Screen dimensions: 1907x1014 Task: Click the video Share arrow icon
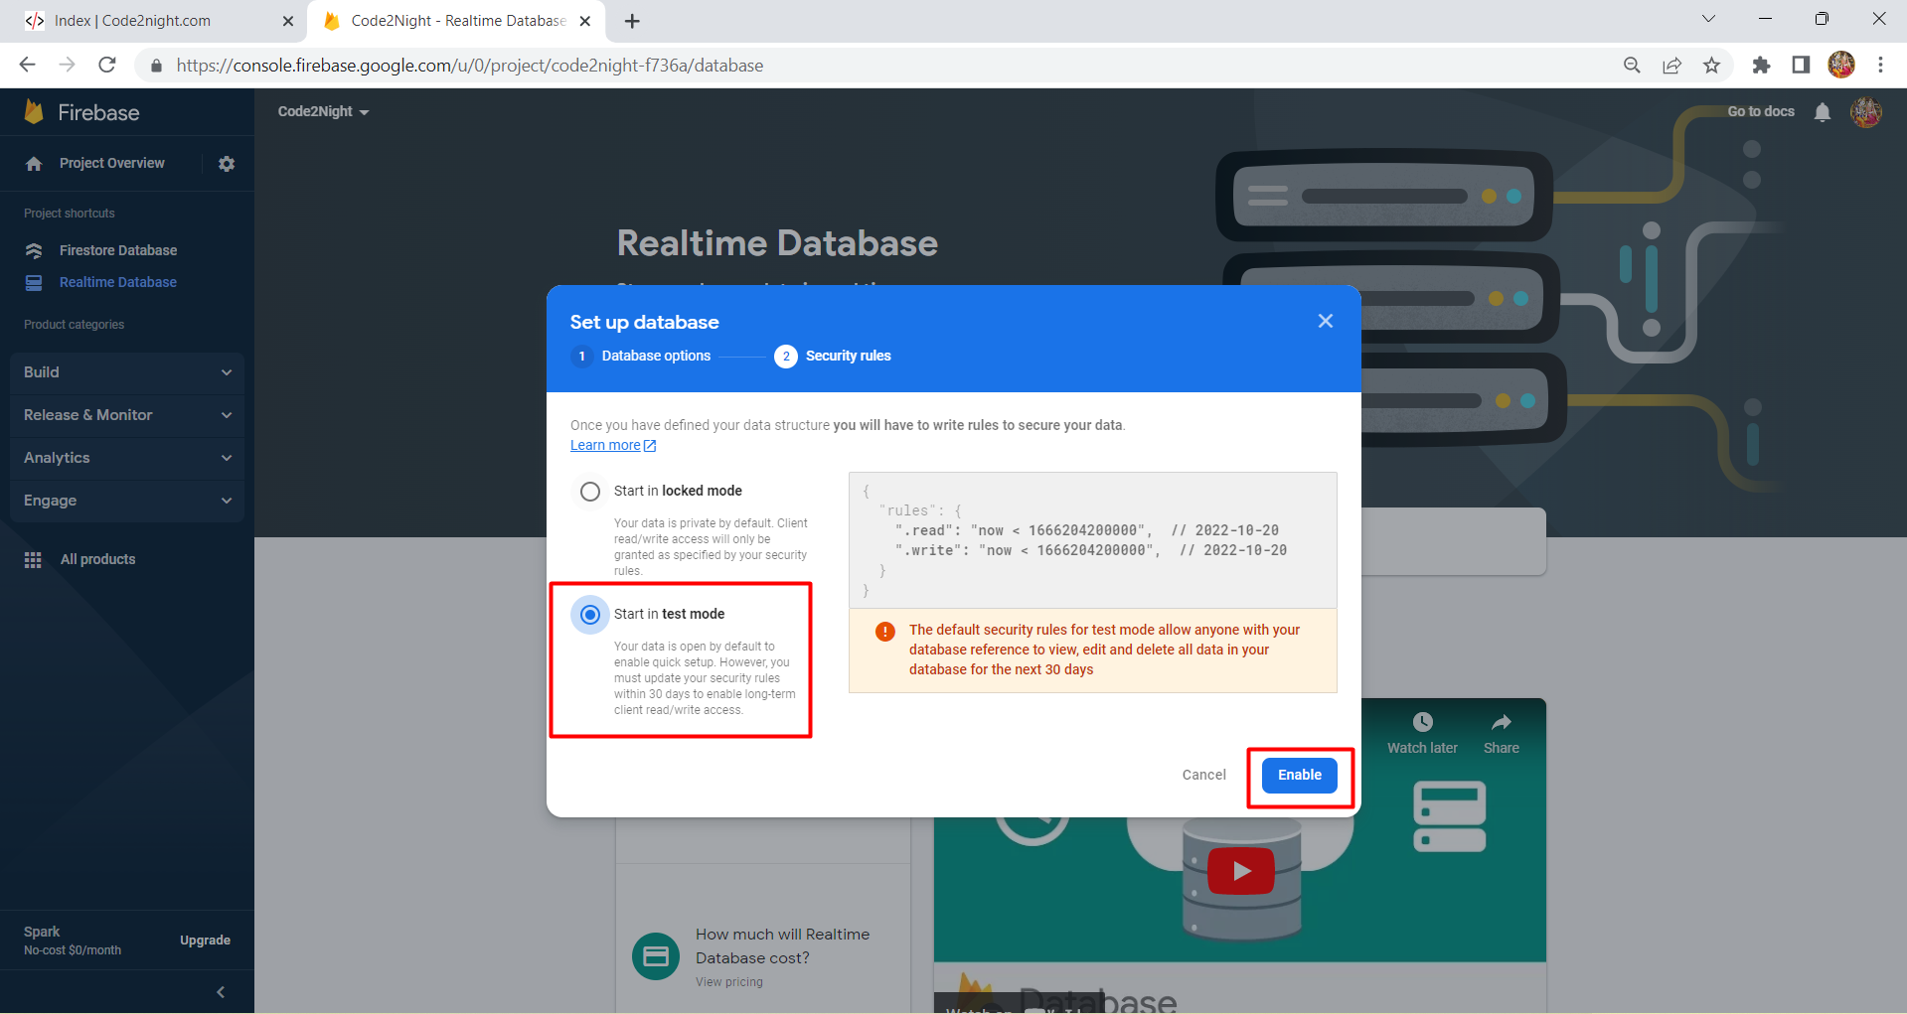1502,722
